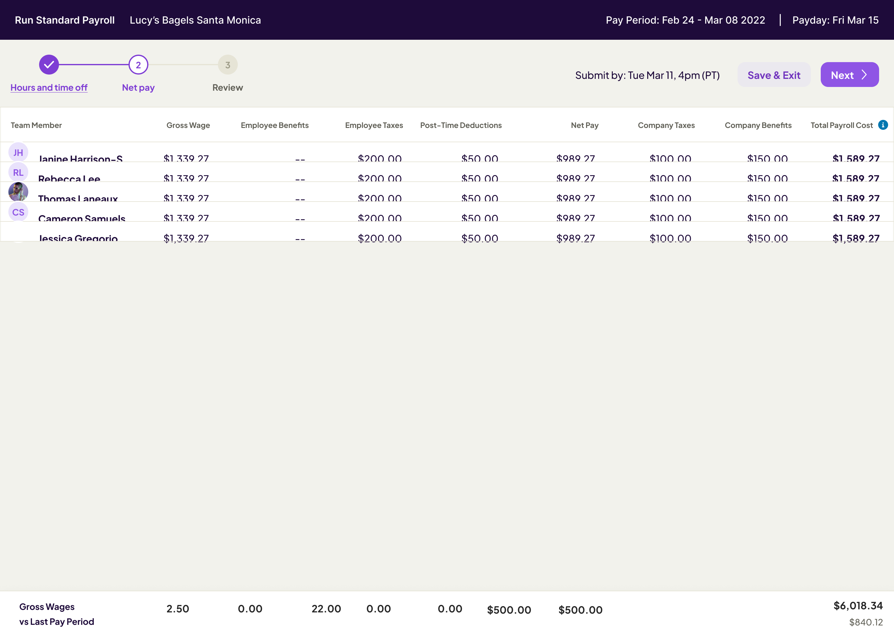Viewport: 894px width, 636px height.
Task: Click the Employee Taxes column header
Action: pyautogui.click(x=374, y=125)
